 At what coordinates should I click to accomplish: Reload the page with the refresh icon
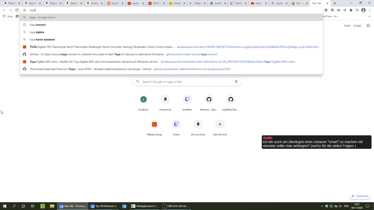[17, 10]
